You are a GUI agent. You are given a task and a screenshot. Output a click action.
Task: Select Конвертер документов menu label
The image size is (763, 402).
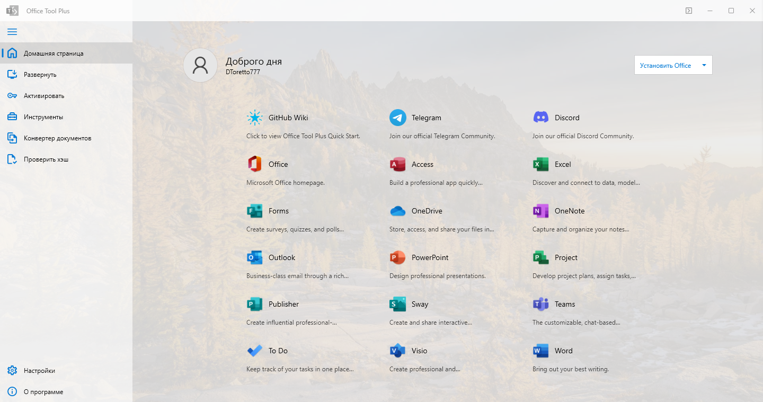click(58, 138)
